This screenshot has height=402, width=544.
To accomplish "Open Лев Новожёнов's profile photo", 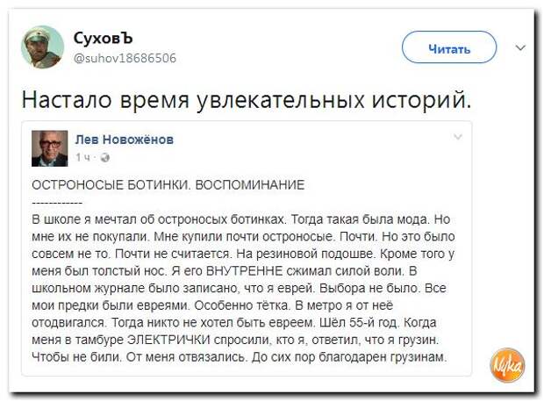I will (50, 148).
